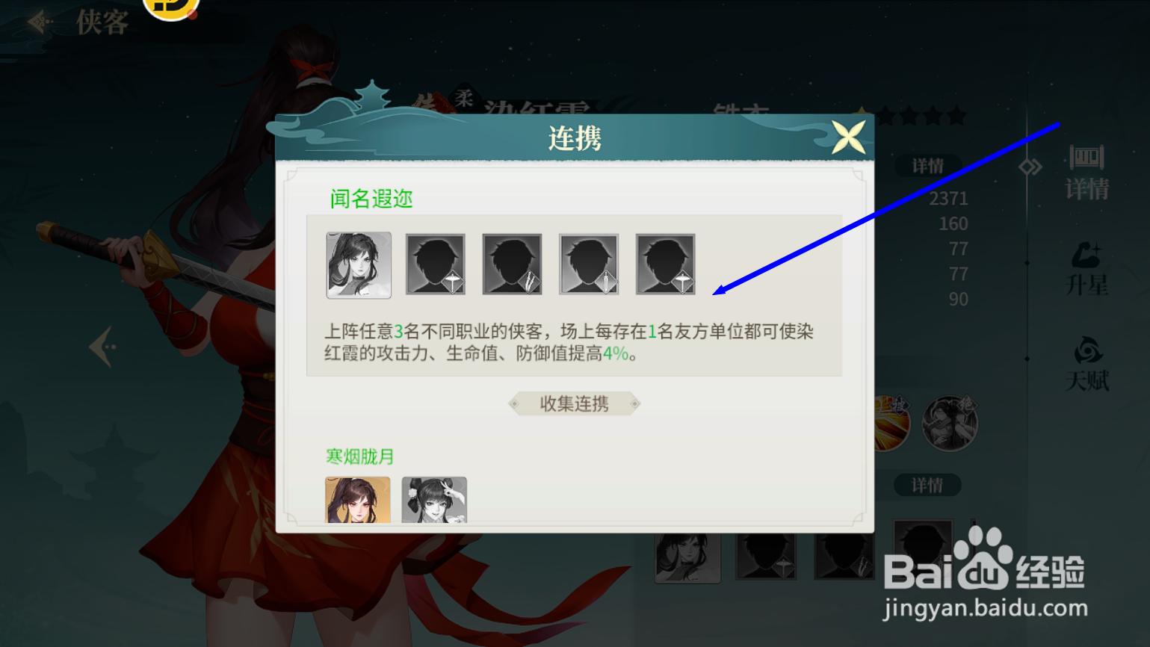Image resolution: width=1150 pixels, height=647 pixels.
Task: Tap the orange flame skill icon
Action: click(x=892, y=424)
